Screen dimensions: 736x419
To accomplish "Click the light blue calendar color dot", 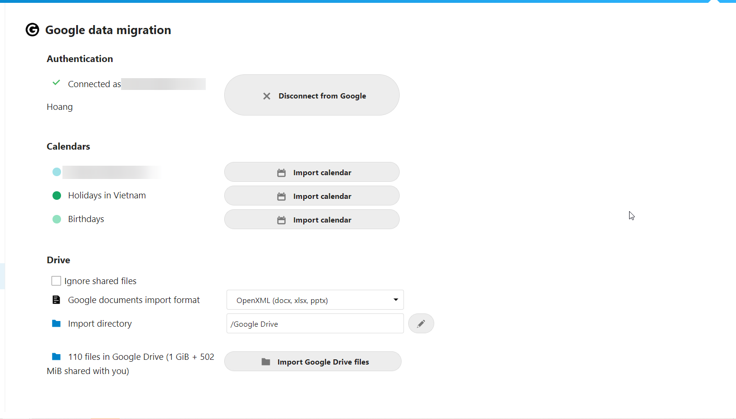I will pyautogui.click(x=57, y=172).
